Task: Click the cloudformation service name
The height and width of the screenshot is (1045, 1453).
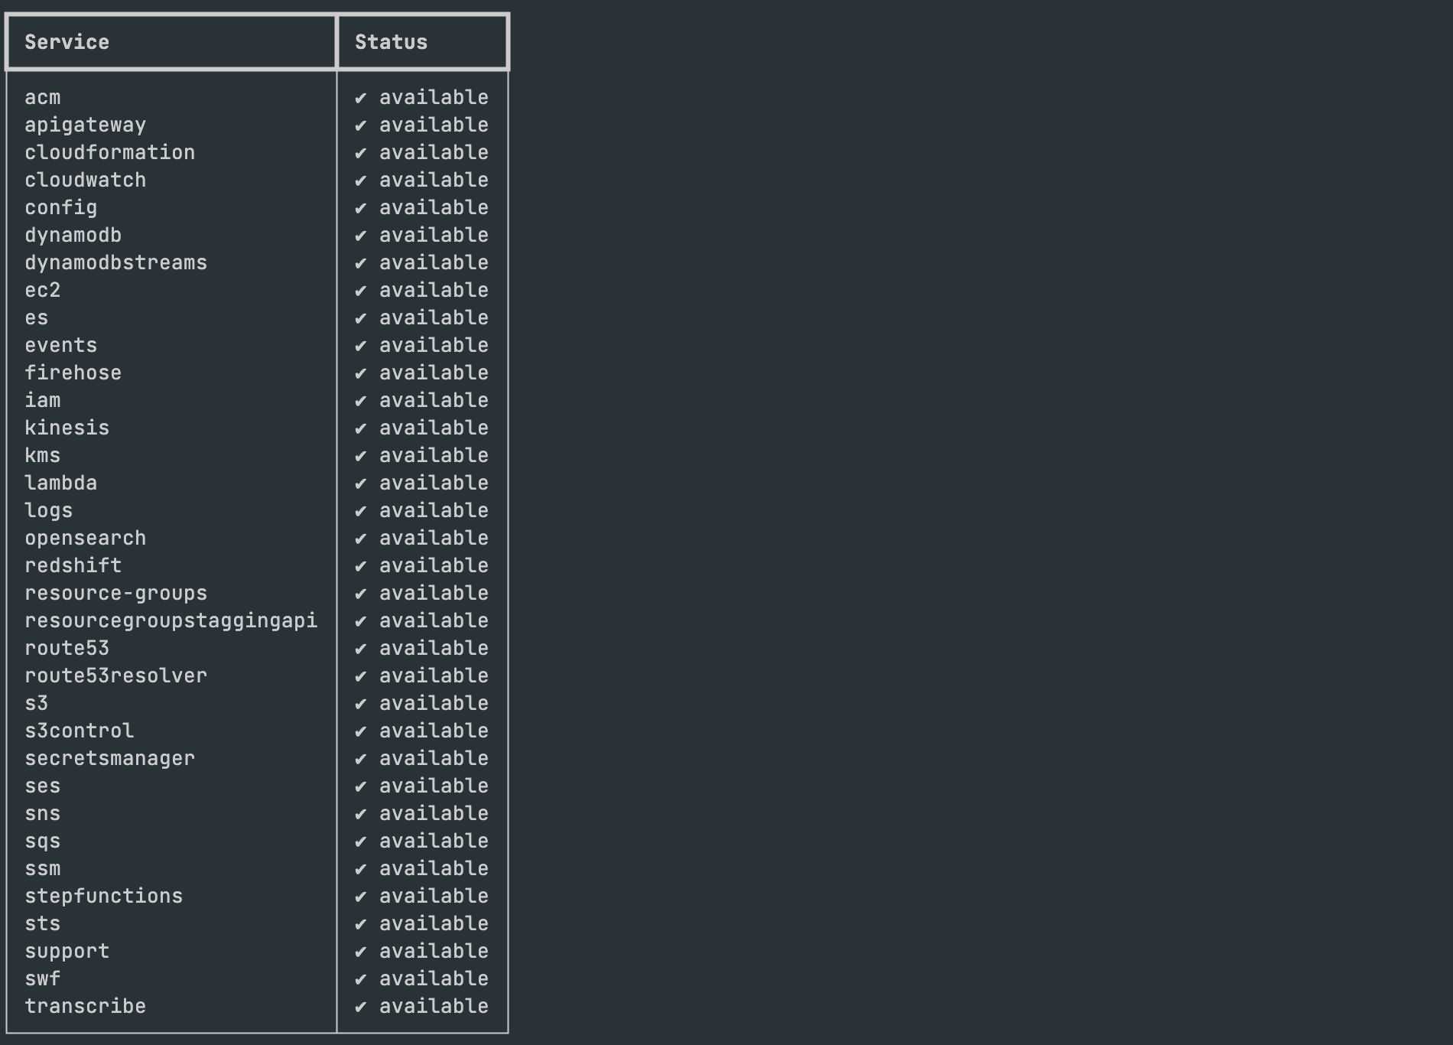Action: (109, 153)
